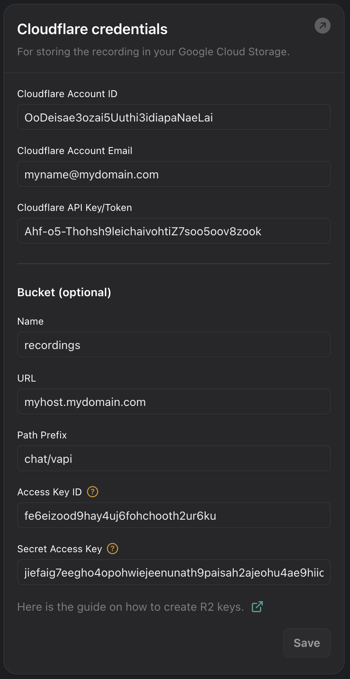Click the Path Prefix label
This screenshot has height=679, width=350.
coord(42,435)
